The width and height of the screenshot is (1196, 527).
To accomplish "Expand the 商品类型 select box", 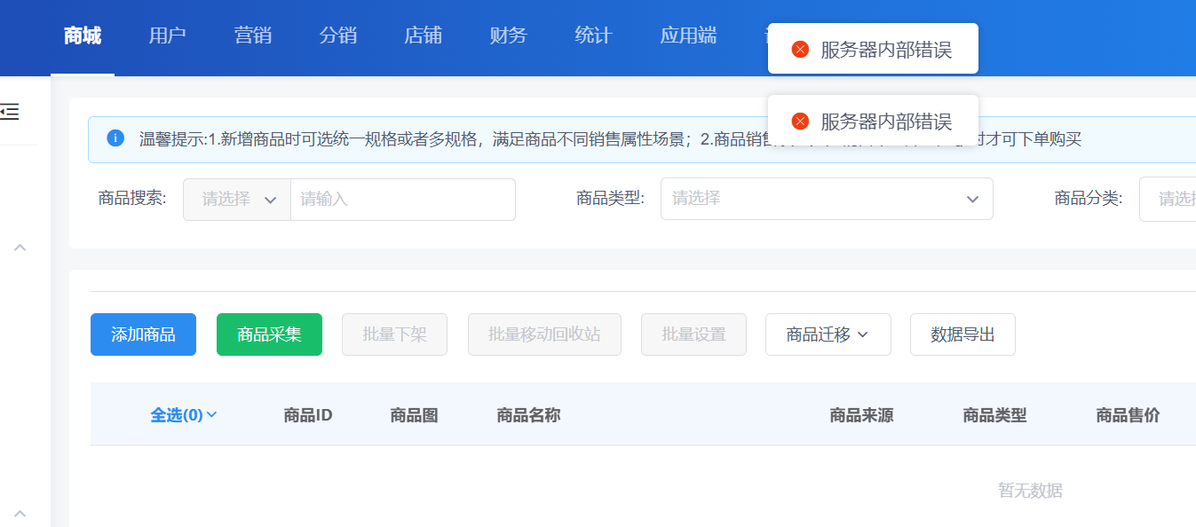I will tap(826, 199).
